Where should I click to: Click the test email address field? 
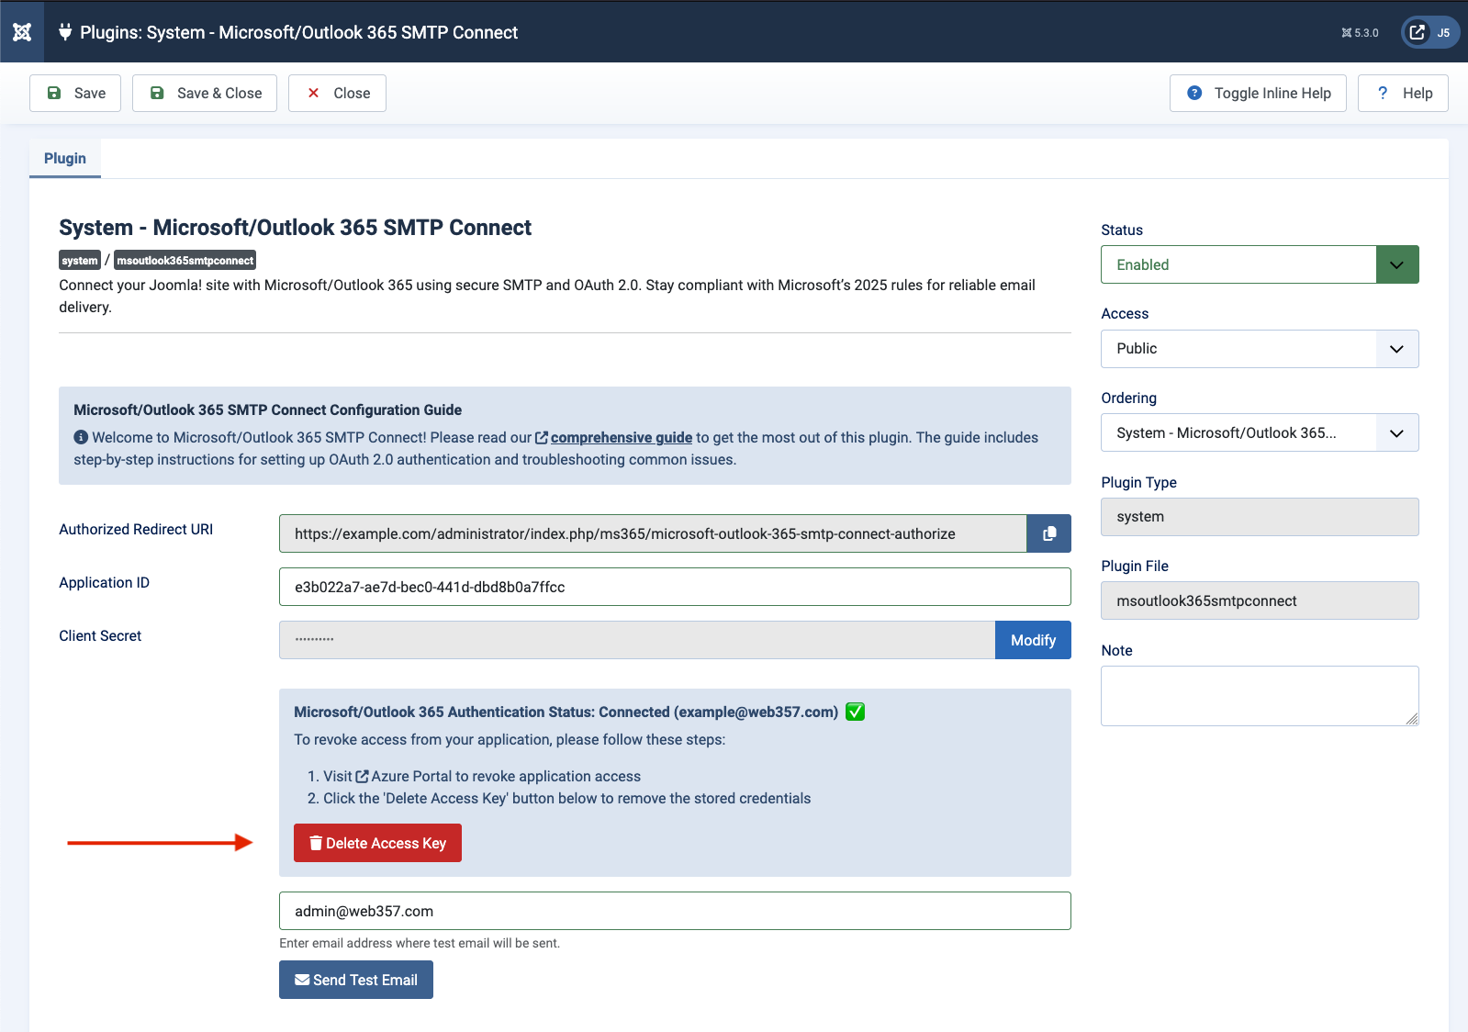coord(675,911)
